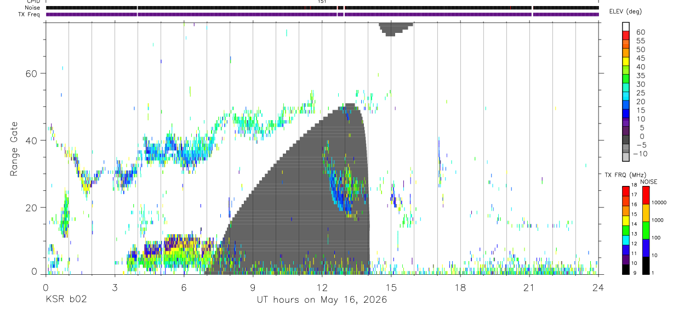This screenshot has height=311, width=673.
Task: Click the 18 tick on the UT hours axis
Action: 460,287
